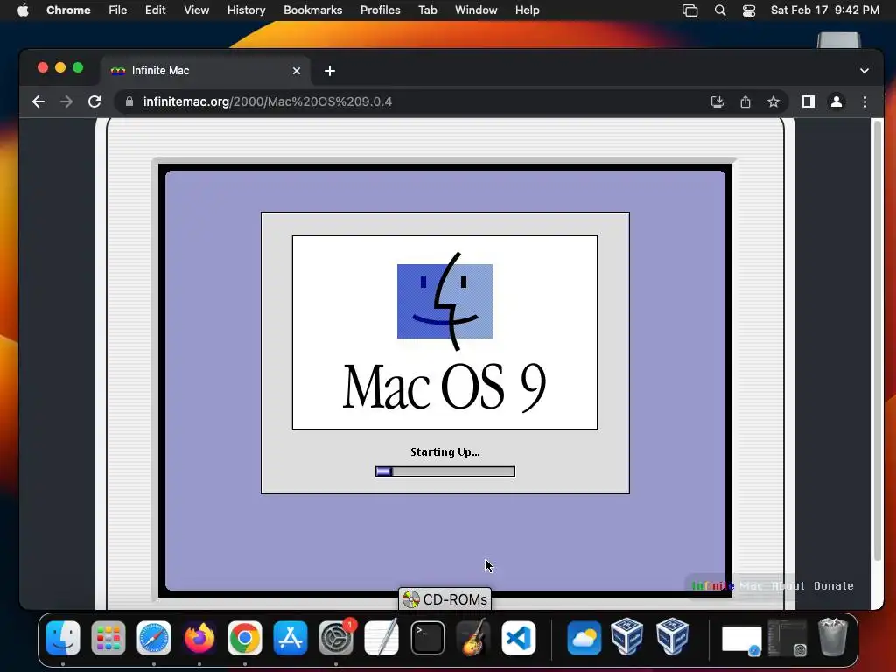Screen dimensions: 896x672
Task: Open Launchpad from the Dock
Action: click(108, 638)
